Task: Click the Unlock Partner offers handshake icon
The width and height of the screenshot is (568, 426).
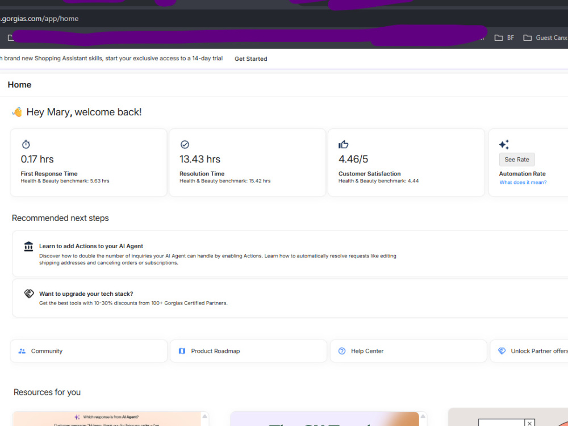Action: pyautogui.click(x=502, y=351)
